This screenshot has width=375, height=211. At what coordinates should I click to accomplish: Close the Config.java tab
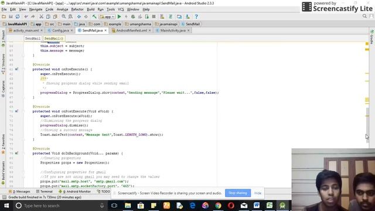pos(71,30)
